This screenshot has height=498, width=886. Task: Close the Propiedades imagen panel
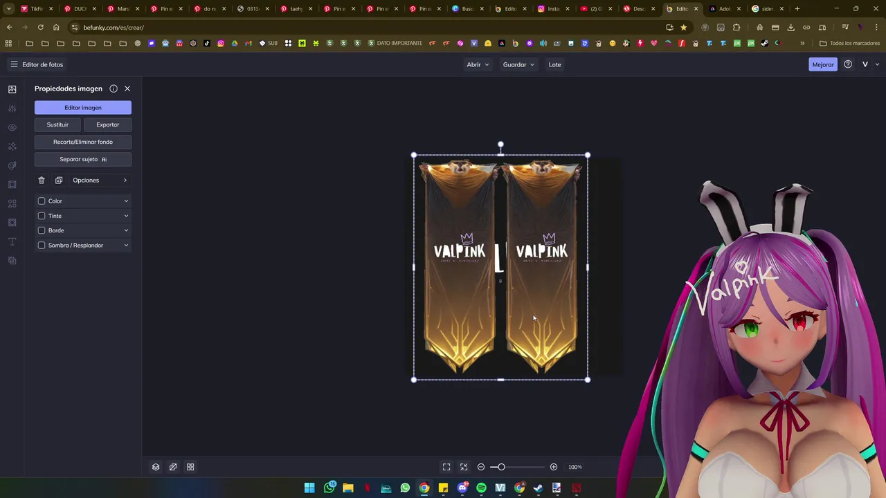[127, 89]
